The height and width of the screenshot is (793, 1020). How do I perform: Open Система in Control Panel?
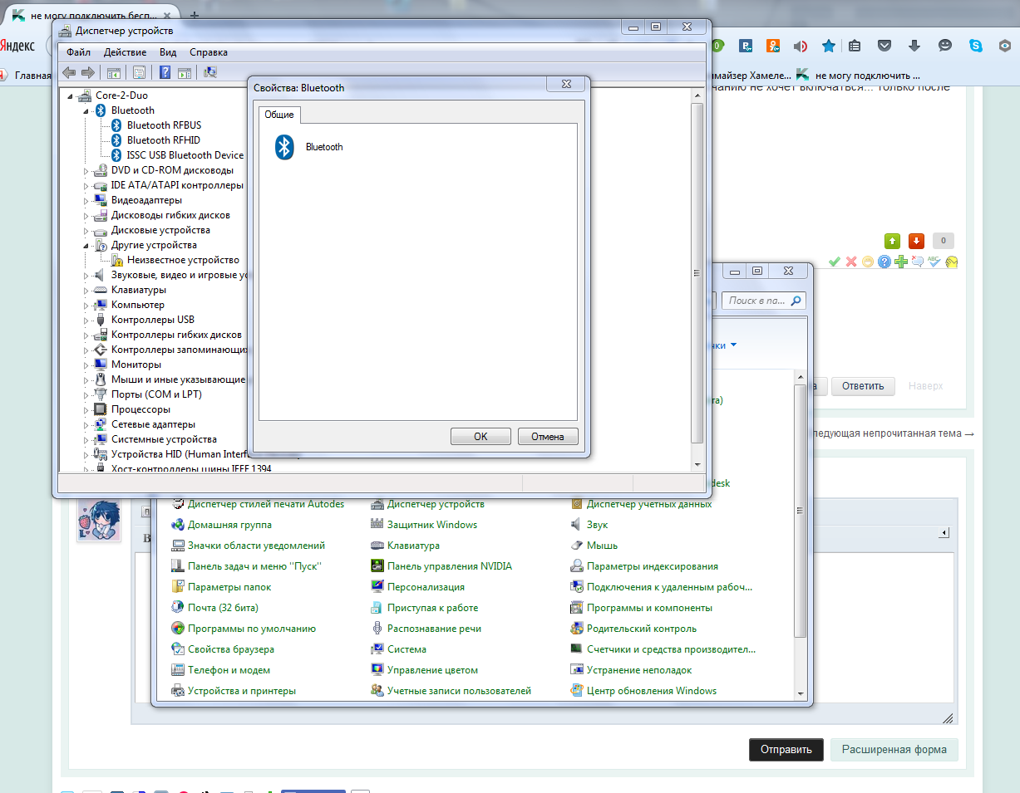pyautogui.click(x=407, y=649)
